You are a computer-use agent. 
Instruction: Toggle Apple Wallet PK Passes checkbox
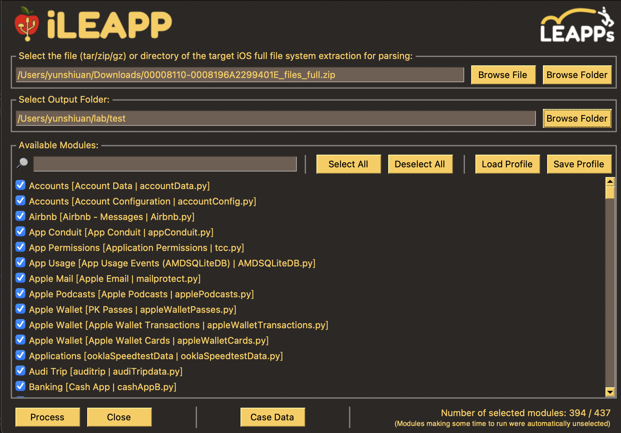point(21,309)
